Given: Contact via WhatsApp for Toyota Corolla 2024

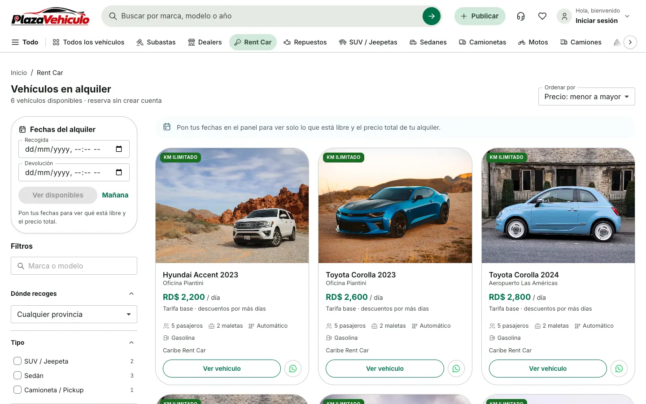Looking at the screenshot, I should click(x=619, y=369).
